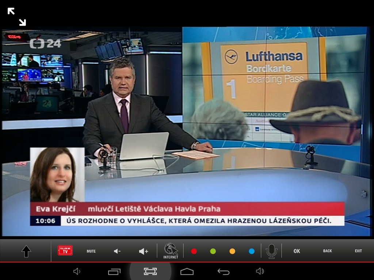This screenshot has width=374, height=280.
Task: Toggle fullscreen with the diagonal arrows icon
Action: tap(17, 17)
